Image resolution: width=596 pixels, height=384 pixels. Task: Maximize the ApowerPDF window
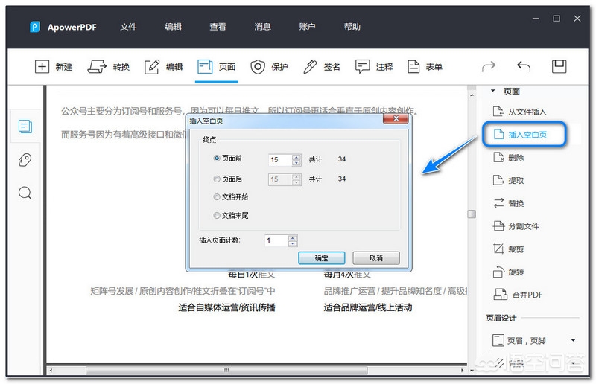click(x=557, y=18)
